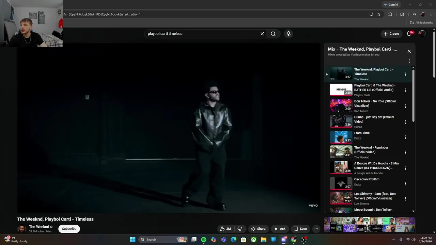
Task: Open Windows Start menu
Action: (x=133, y=240)
